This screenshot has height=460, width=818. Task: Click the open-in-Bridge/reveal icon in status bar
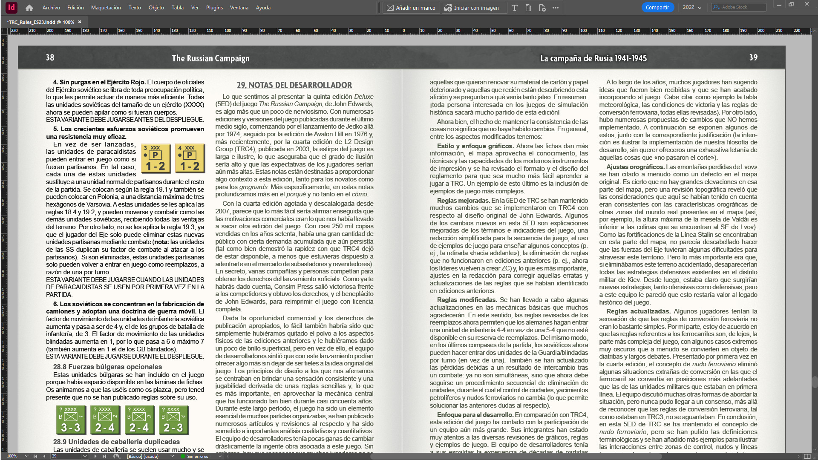click(x=116, y=456)
